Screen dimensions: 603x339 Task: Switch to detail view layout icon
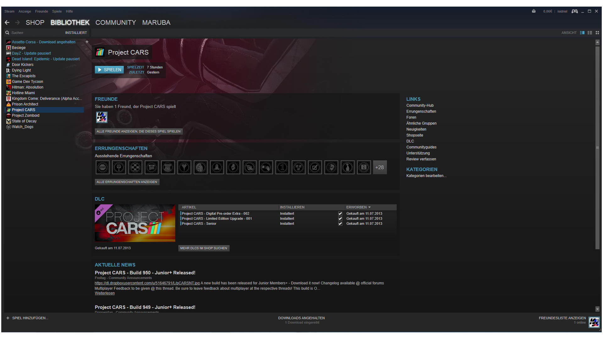click(582, 33)
